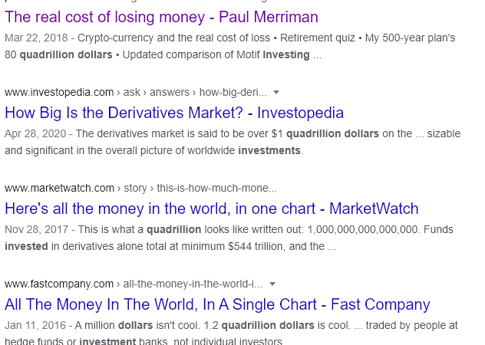Viewport: 485px width, 345px height.
Task: Click the 'ask' breadcrumb in the investopedia URL
Action: pyautogui.click(x=132, y=92)
